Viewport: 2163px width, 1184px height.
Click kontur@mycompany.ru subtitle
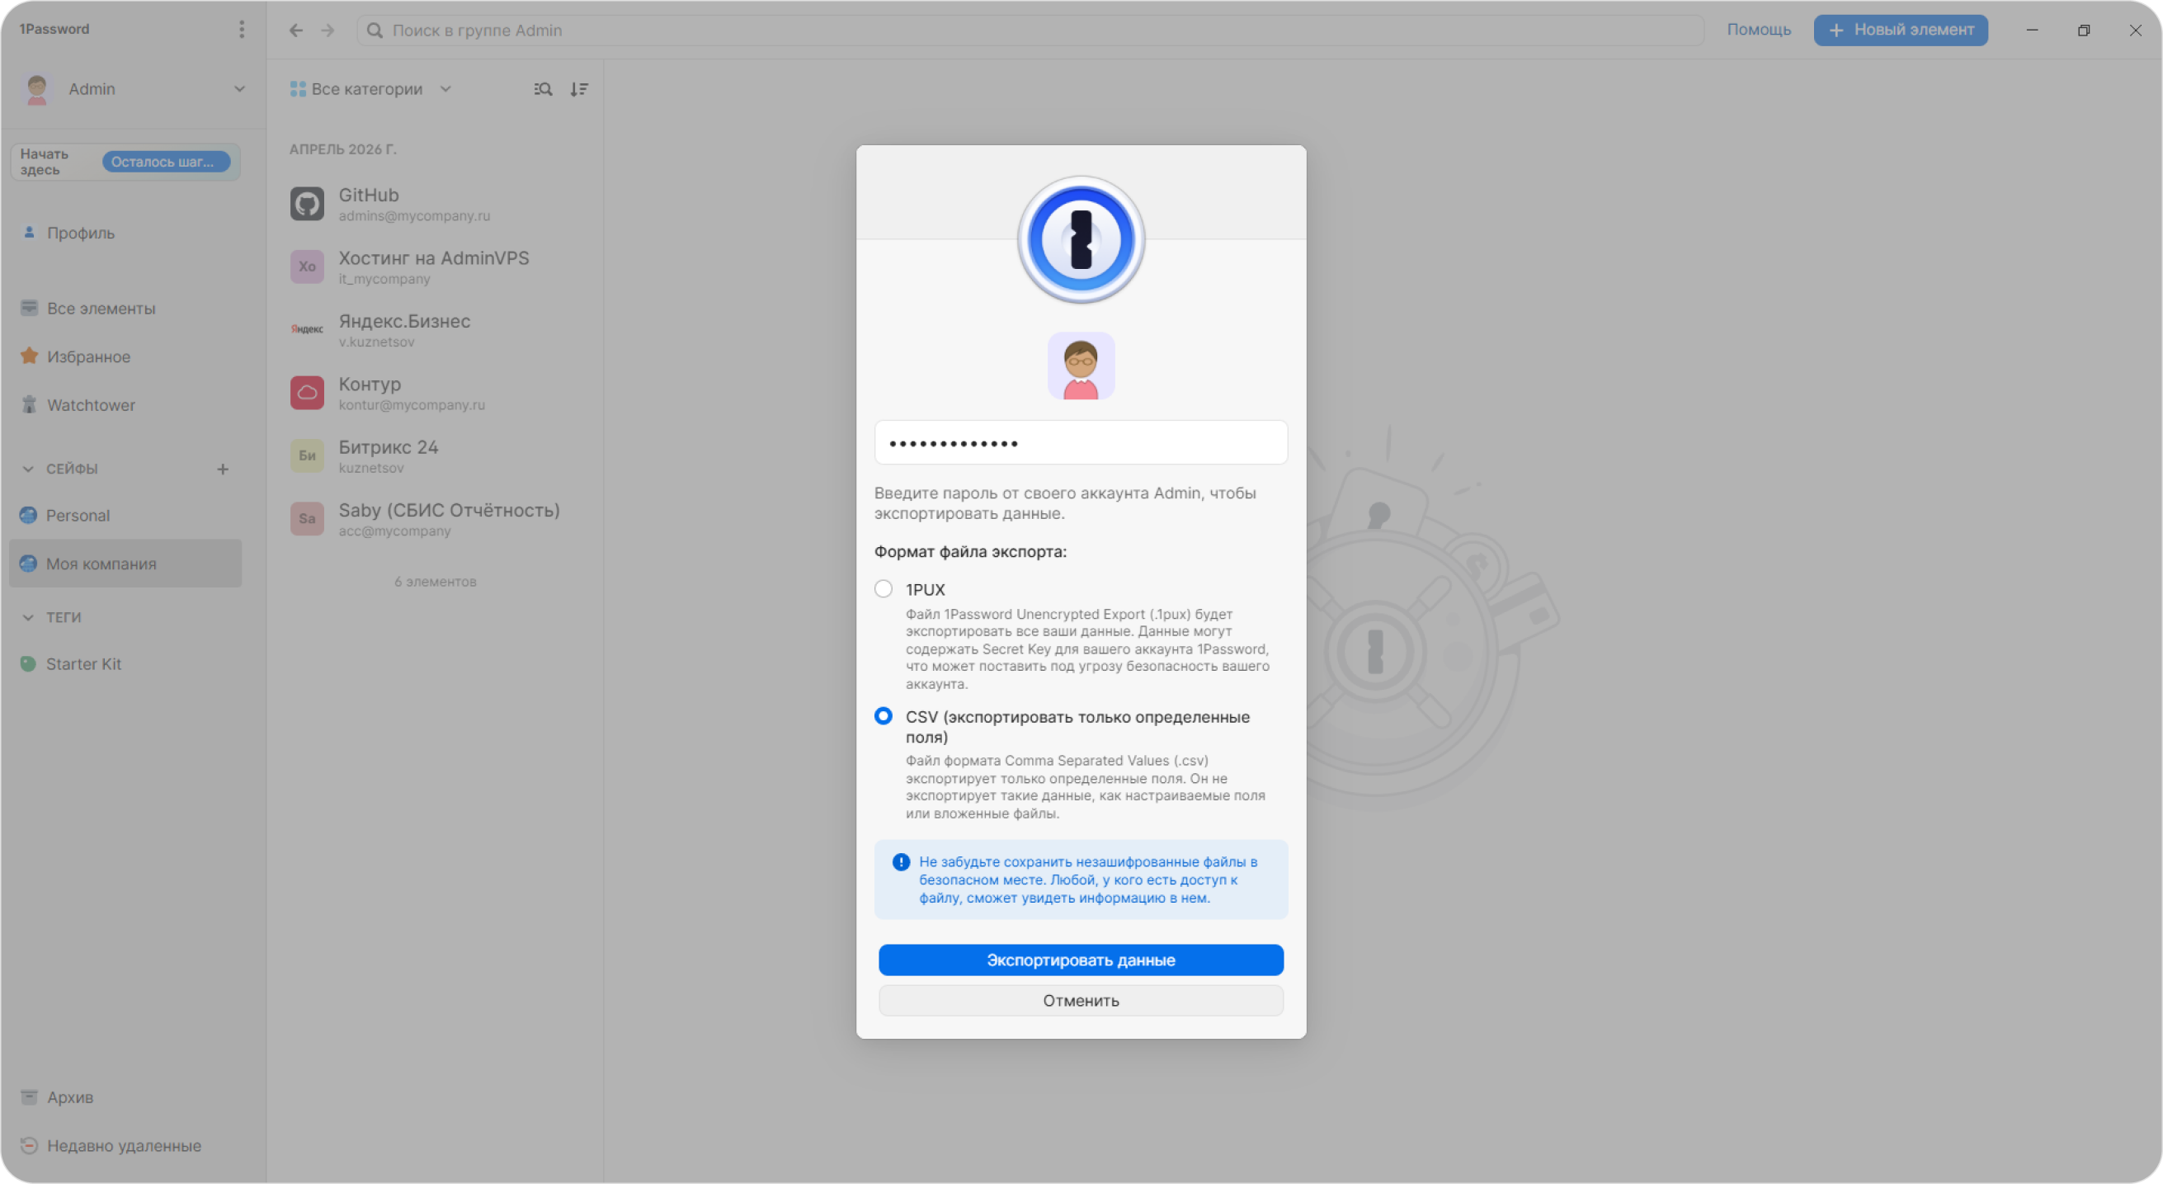click(x=412, y=405)
